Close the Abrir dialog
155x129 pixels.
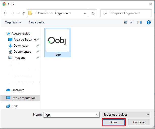[150, 4]
